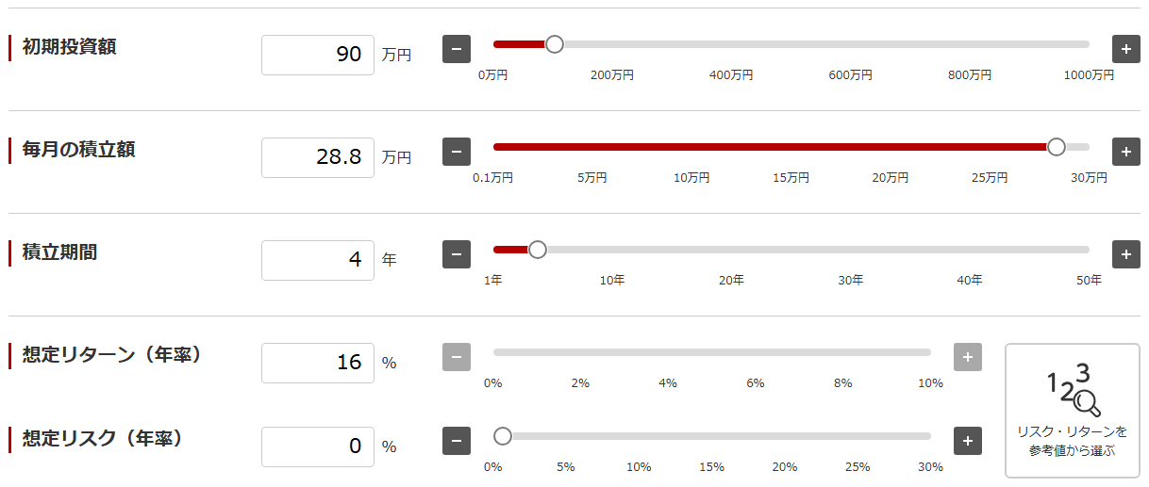Select the 積立期間 years input field
Screen dimensions: 1149x487
(318, 260)
